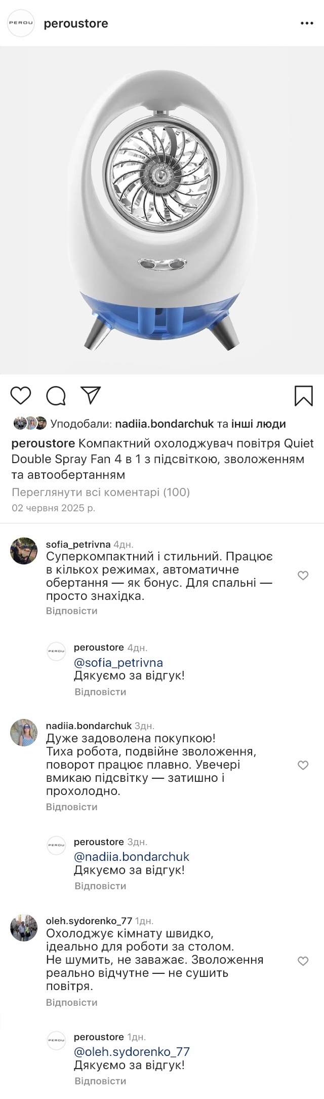The width and height of the screenshot is (324, 1099).
Task: Like oleh.sydorenko_77's comment
Action: (x=303, y=961)
